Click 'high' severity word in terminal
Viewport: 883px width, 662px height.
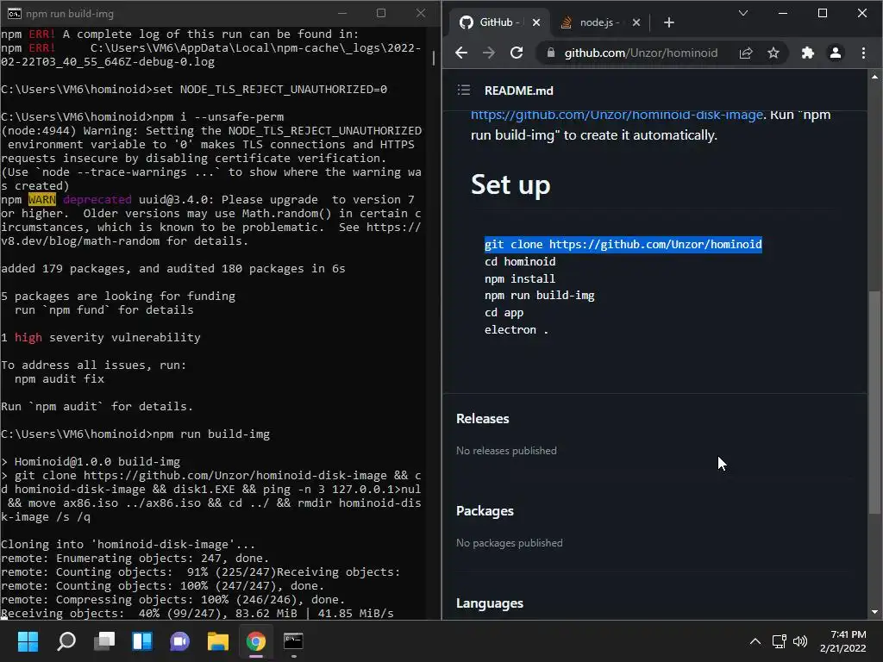click(28, 337)
